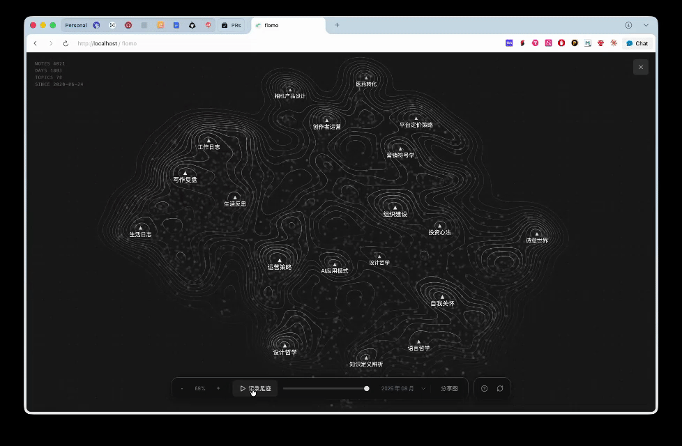Zoom out with the minus button
This screenshot has height=446, width=682.
click(182, 389)
